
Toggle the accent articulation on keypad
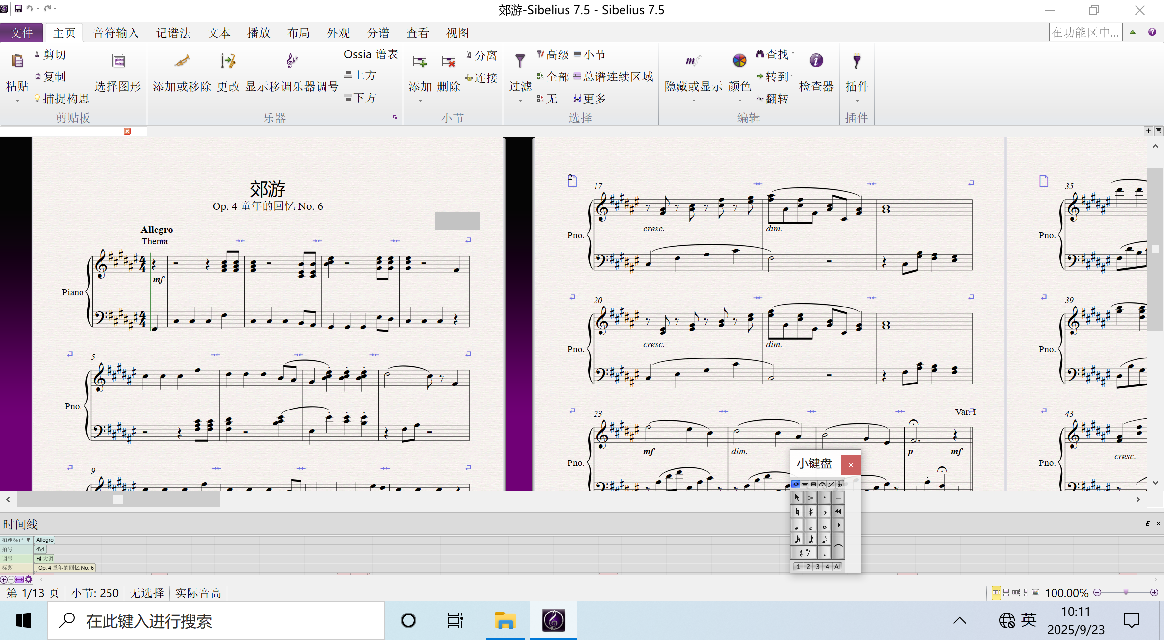[811, 498]
